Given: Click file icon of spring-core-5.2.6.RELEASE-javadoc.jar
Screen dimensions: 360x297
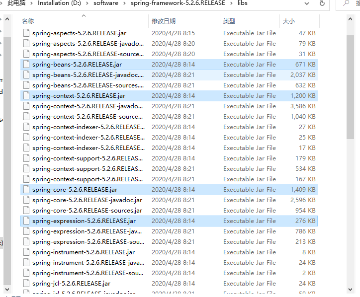Looking at the screenshot, I should [x=26, y=200].
